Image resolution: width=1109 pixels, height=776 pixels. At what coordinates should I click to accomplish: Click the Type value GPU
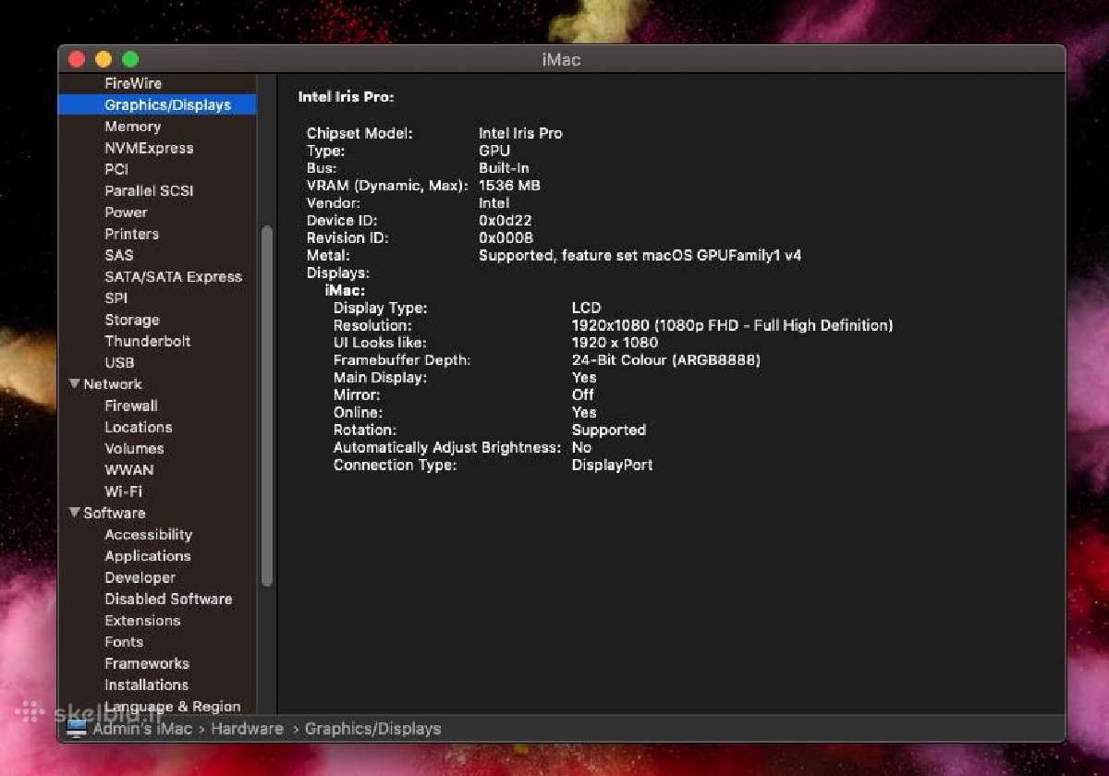pos(494,151)
